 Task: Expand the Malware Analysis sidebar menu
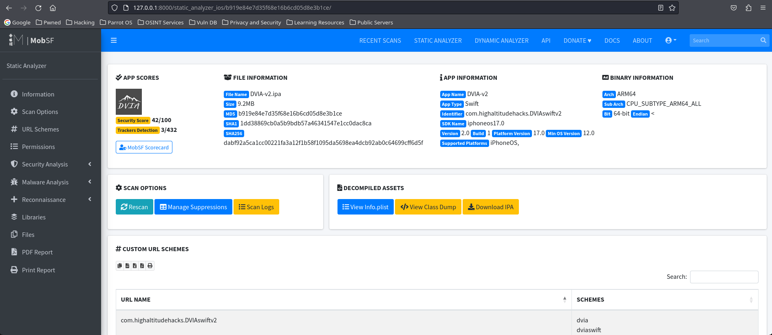pos(51,182)
